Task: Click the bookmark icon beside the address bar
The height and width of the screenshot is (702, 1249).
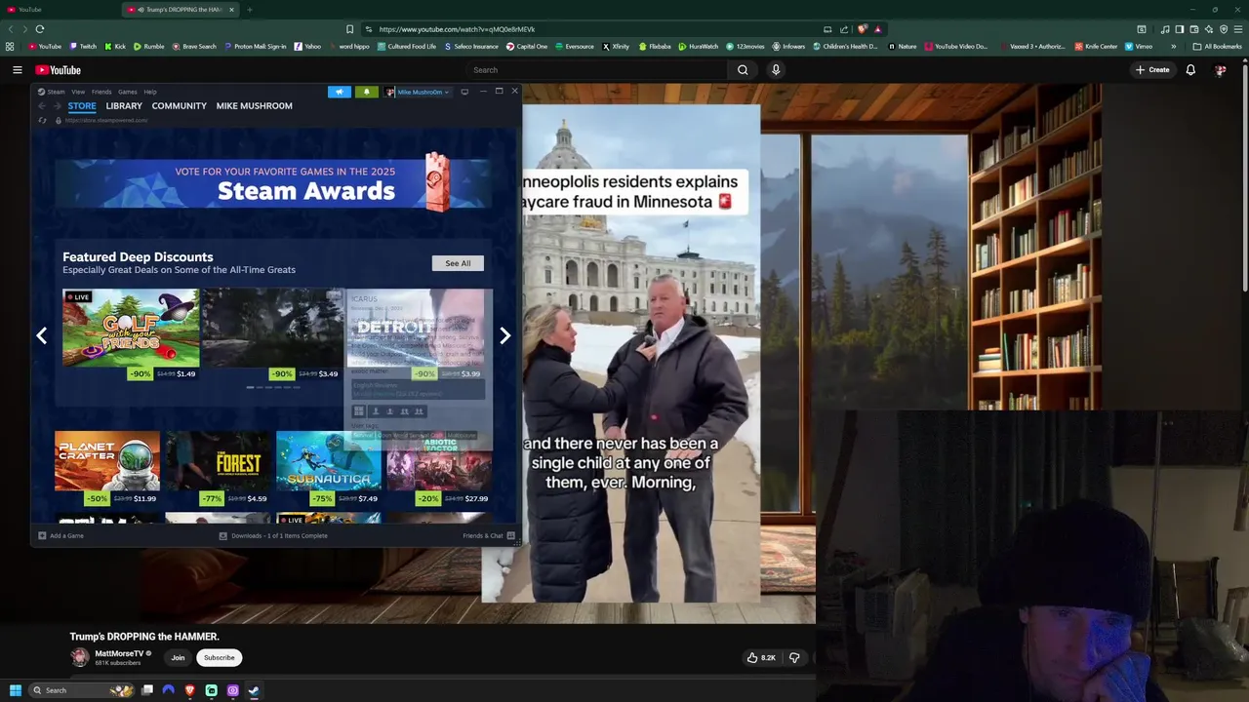Action: [349, 29]
